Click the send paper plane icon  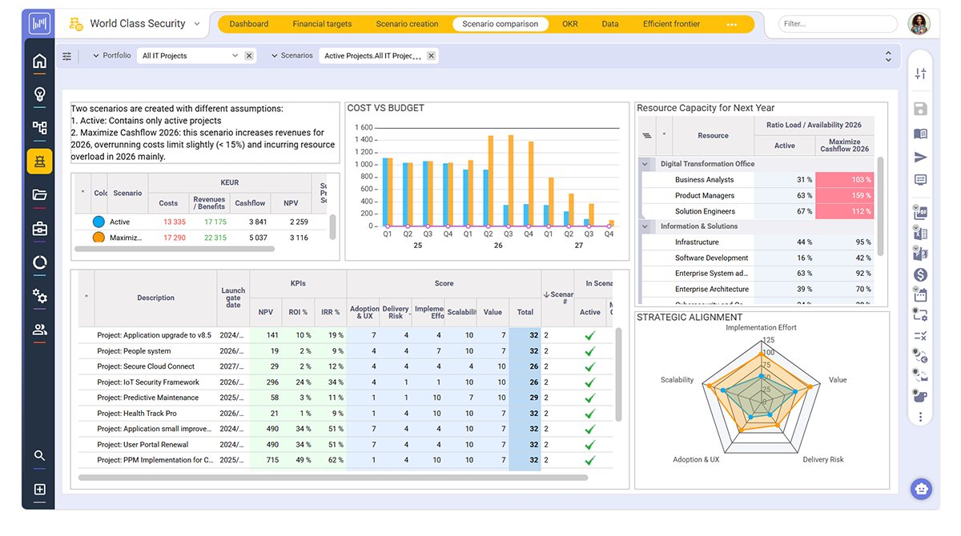coord(920,158)
